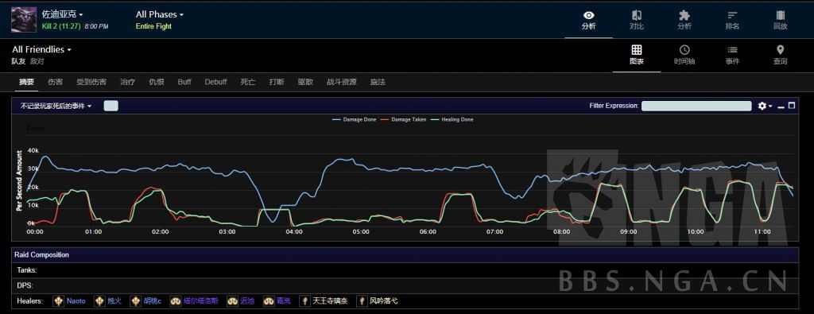Switch to the 图表 tables view

637,55
